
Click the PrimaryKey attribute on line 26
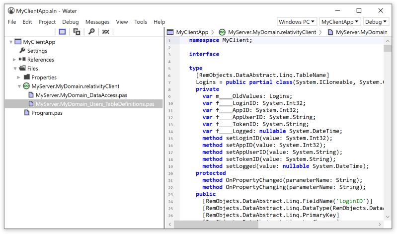(271, 215)
